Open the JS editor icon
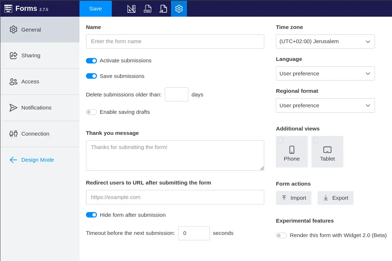The image size is (392, 261). (x=163, y=9)
